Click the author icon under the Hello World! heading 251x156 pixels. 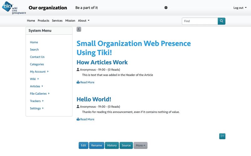pyautogui.click(x=78, y=106)
